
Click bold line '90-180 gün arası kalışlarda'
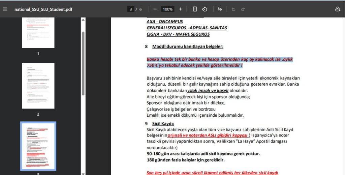click(x=203, y=154)
